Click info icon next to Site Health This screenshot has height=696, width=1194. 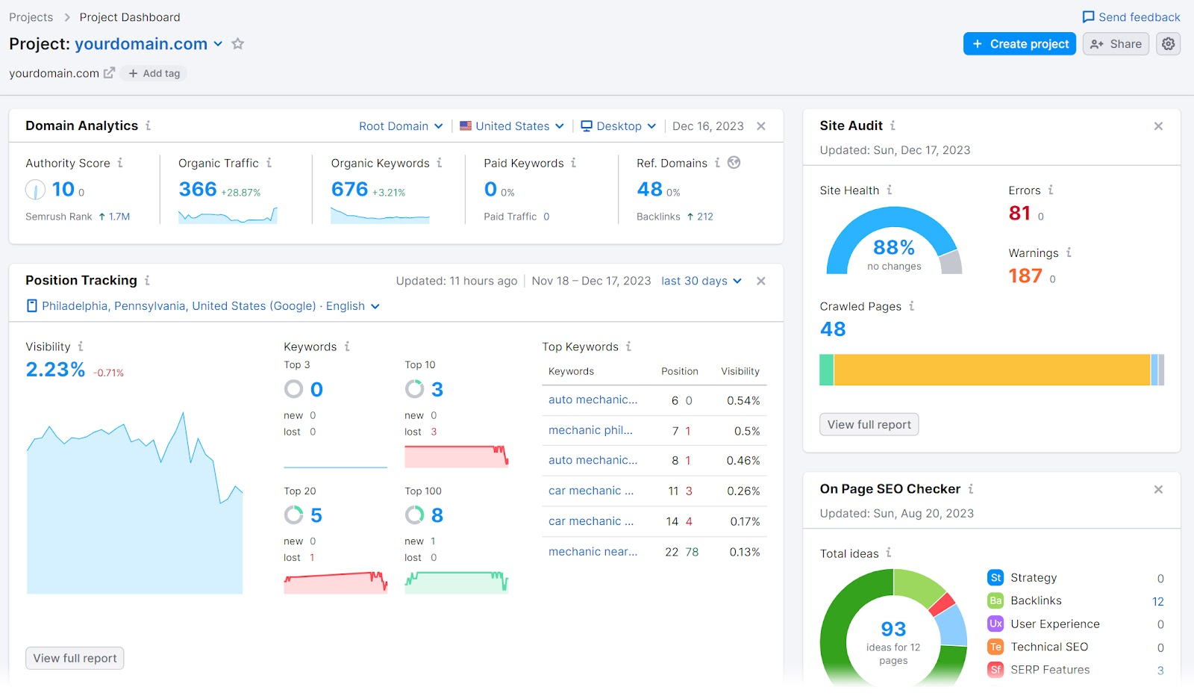tap(890, 190)
